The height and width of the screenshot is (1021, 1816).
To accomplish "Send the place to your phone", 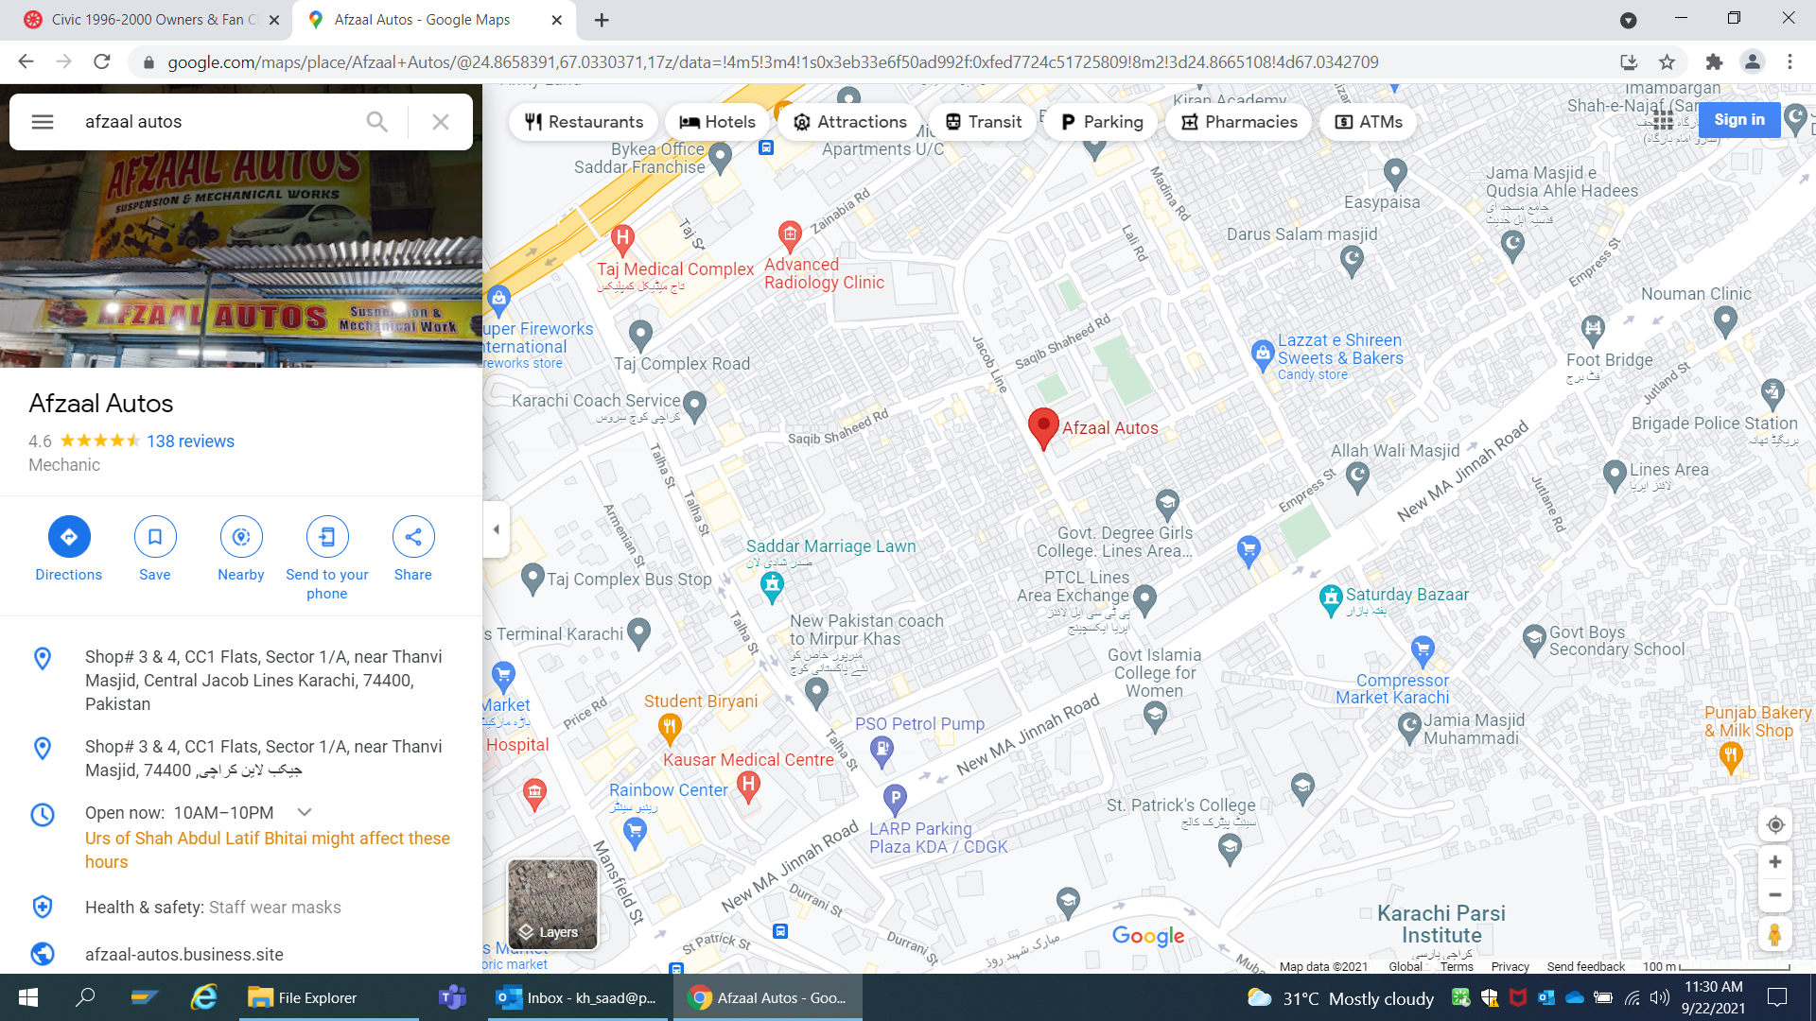I will pyautogui.click(x=327, y=559).
